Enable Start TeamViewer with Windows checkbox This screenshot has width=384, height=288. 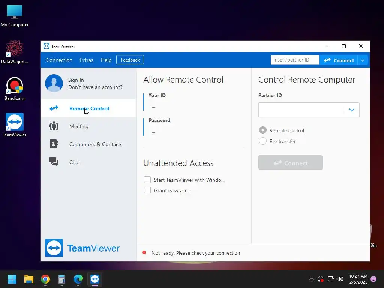coord(147,180)
